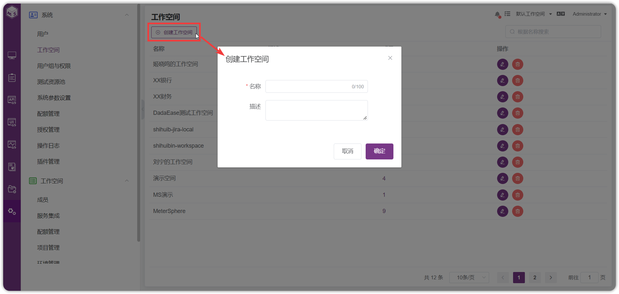Open the workbench monitor icon in sidebar
This screenshot has height=294, width=619.
click(x=12, y=55)
